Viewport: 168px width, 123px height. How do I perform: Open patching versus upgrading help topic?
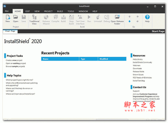coord(22,84)
